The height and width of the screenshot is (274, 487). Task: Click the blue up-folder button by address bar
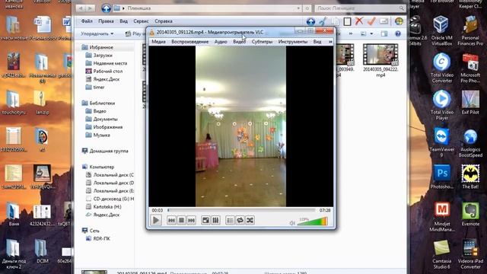106,8
